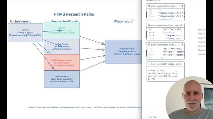Choose the New Agent menu entry
This screenshot has width=213, height=119.
(x=202, y=30)
